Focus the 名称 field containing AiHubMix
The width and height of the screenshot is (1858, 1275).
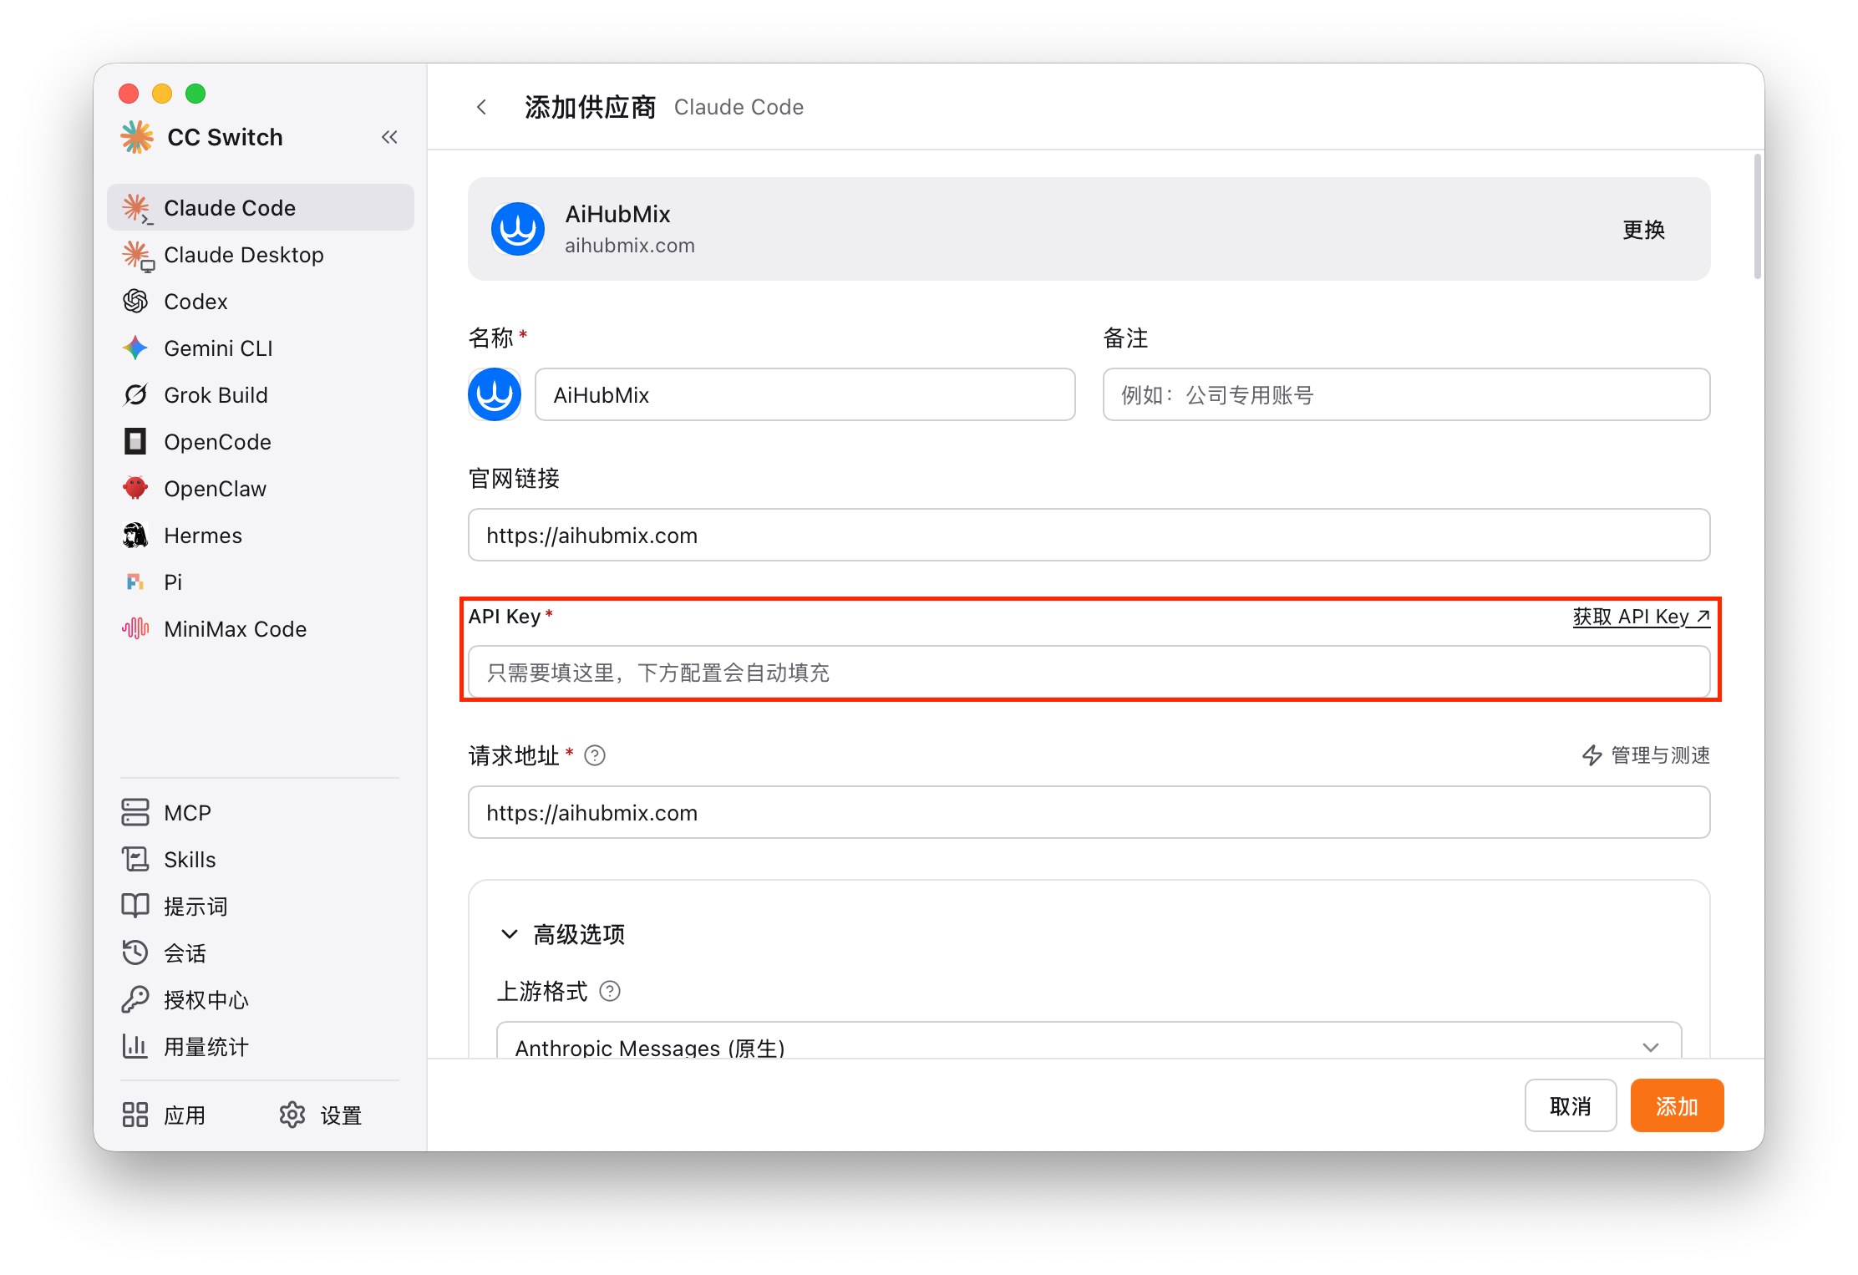805,394
